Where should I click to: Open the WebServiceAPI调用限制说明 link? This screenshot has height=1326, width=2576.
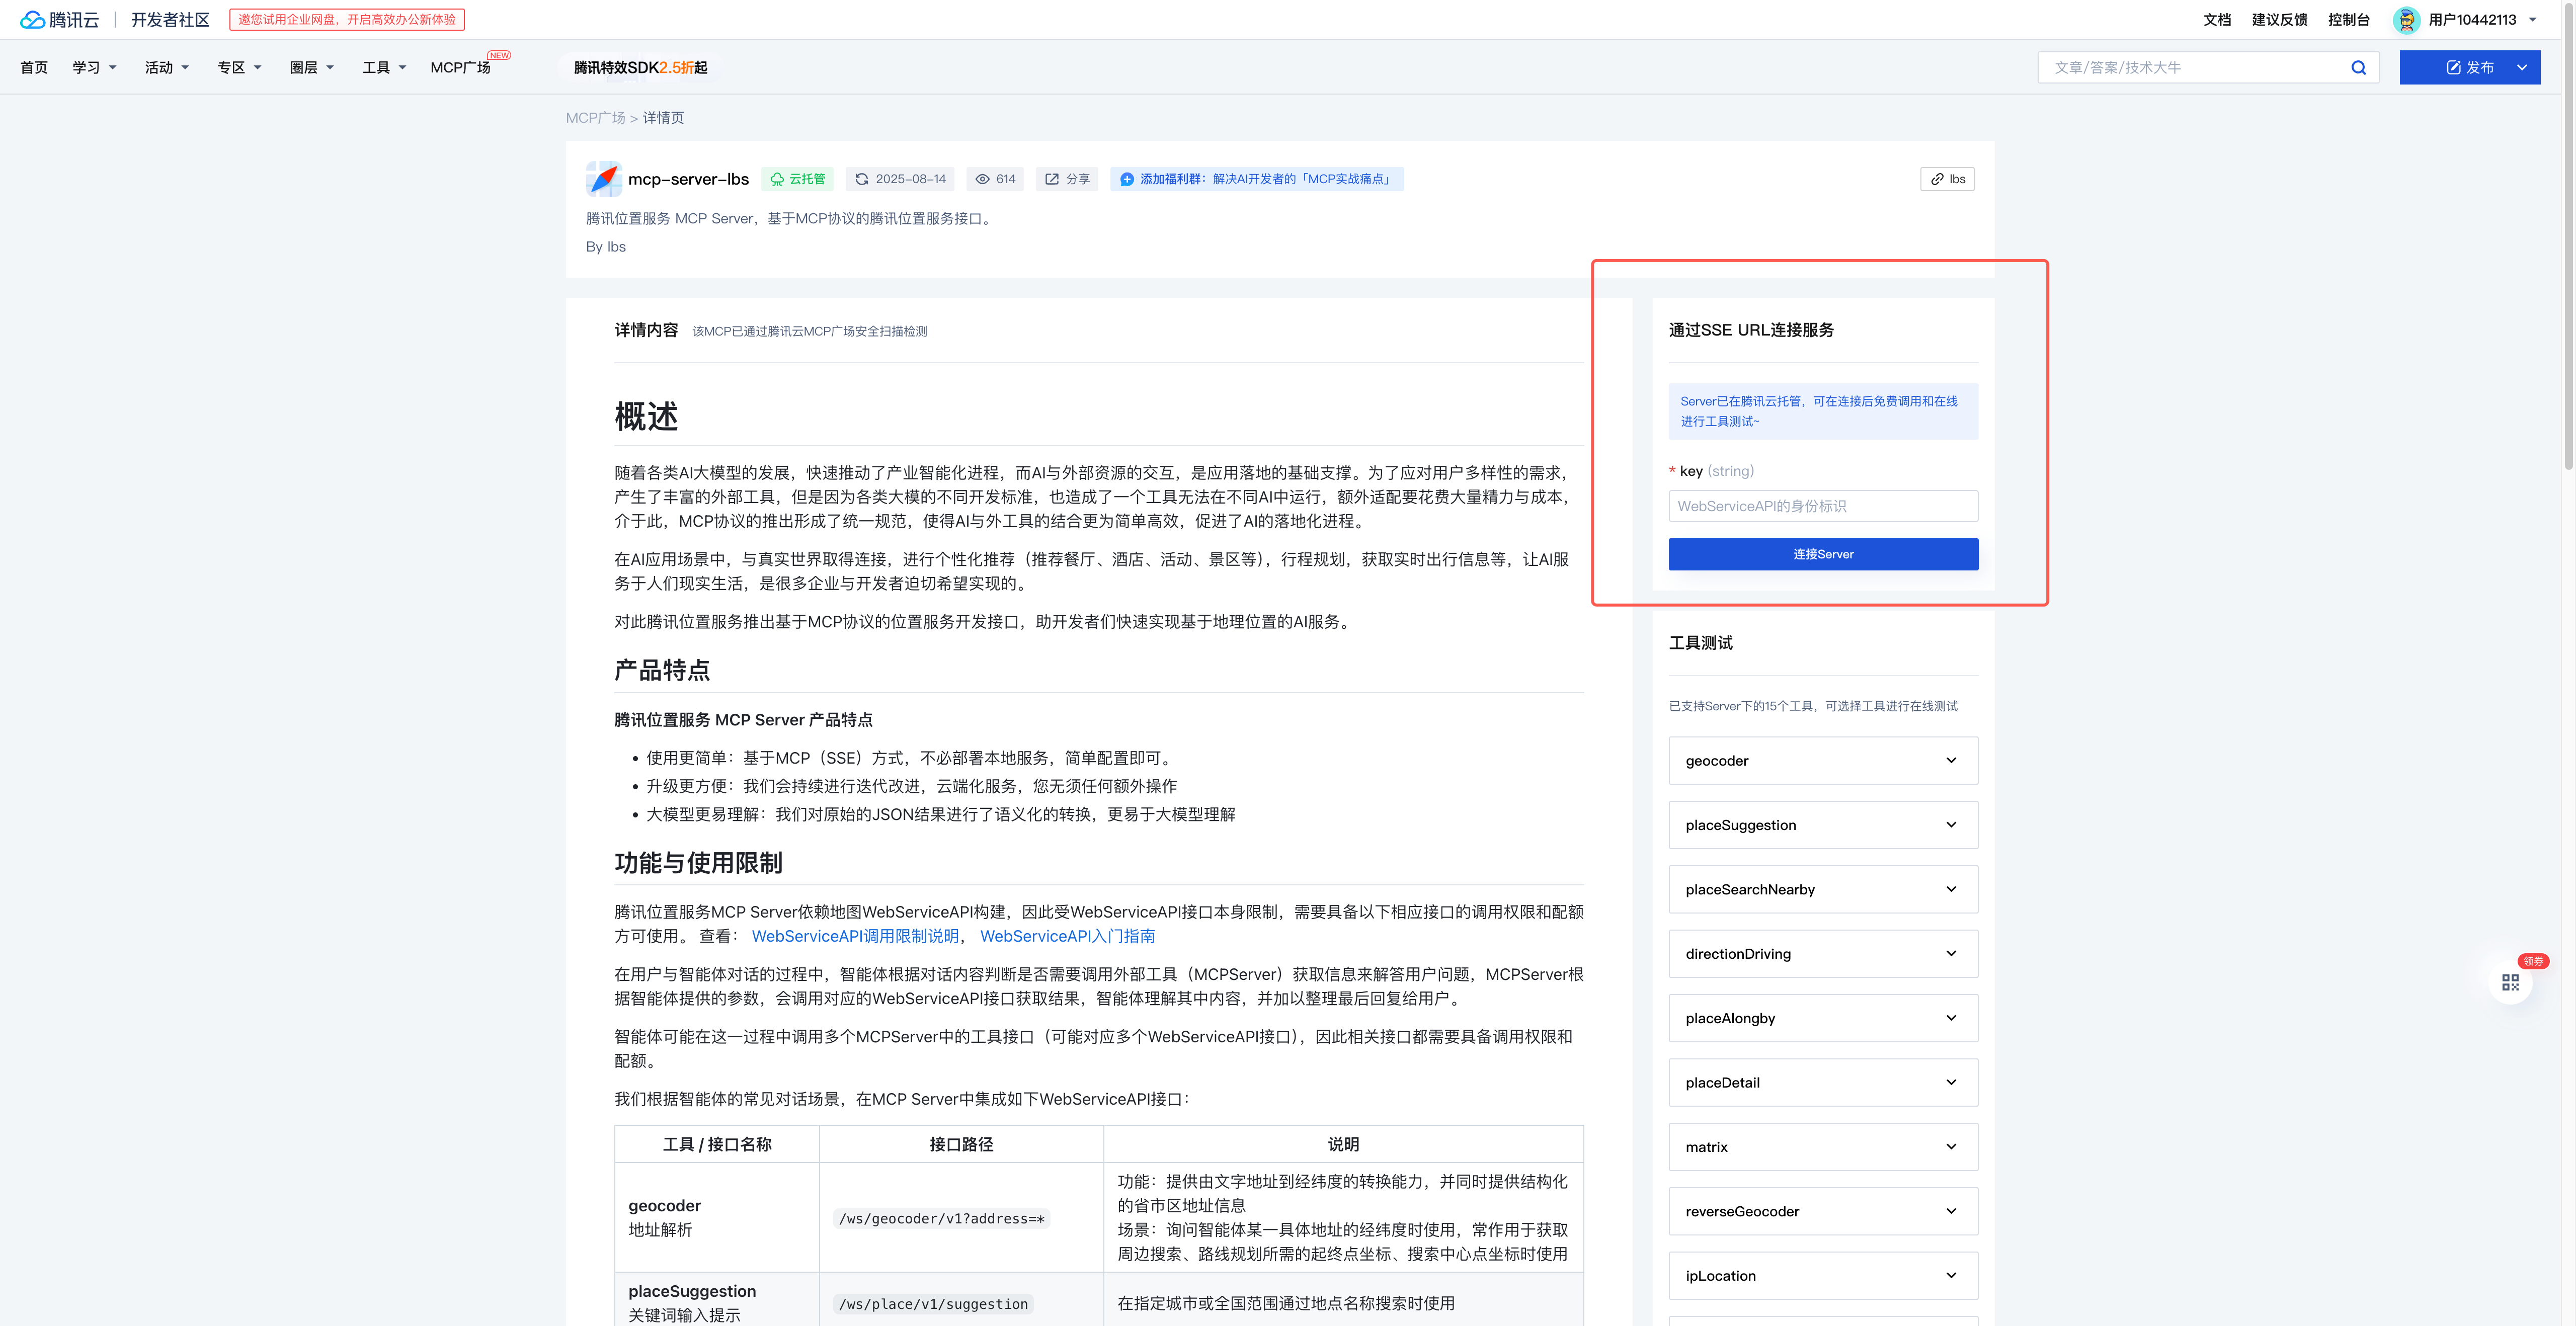click(855, 936)
